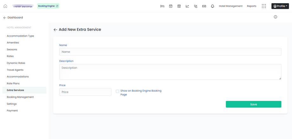Go back using arrow beside Add New Extra Service
The height and width of the screenshot is (139, 292).
[x=55, y=30]
